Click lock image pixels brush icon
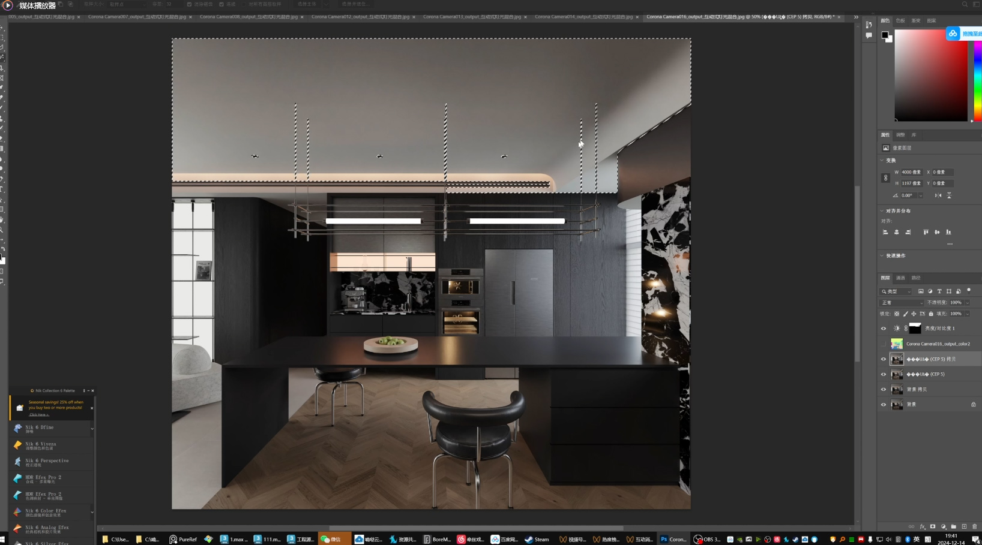This screenshot has height=545, width=982. (x=906, y=314)
